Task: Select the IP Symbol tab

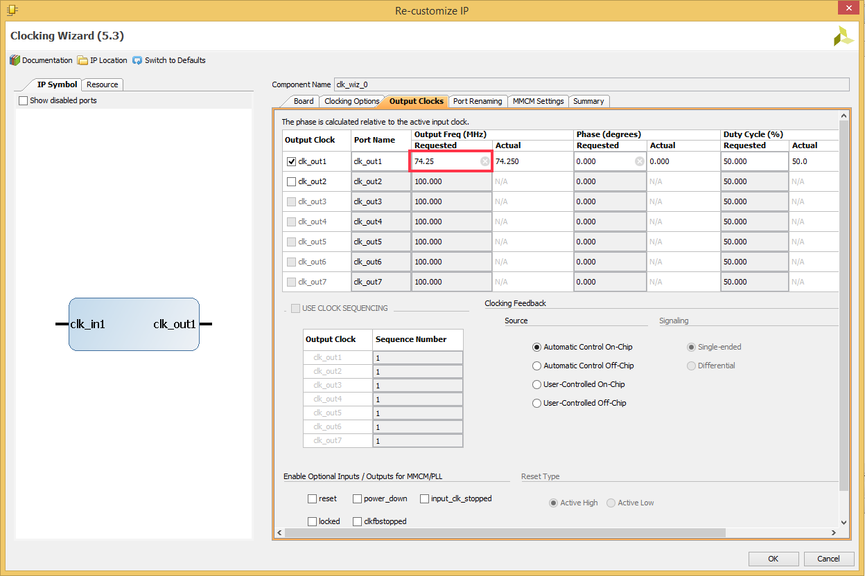Action: pyautogui.click(x=58, y=84)
